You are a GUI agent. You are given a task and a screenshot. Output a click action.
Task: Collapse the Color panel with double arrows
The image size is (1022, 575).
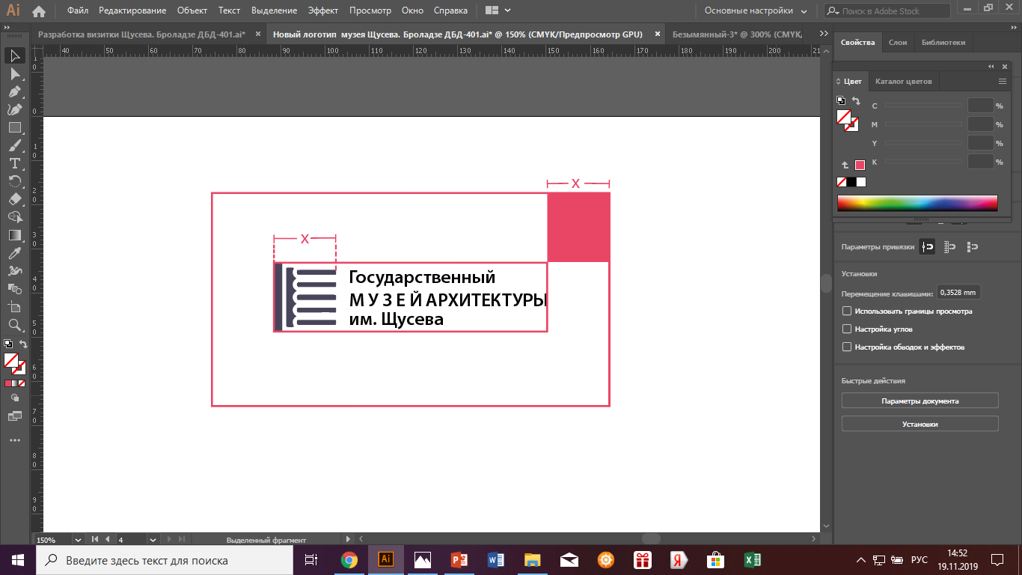[x=991, y=67]
